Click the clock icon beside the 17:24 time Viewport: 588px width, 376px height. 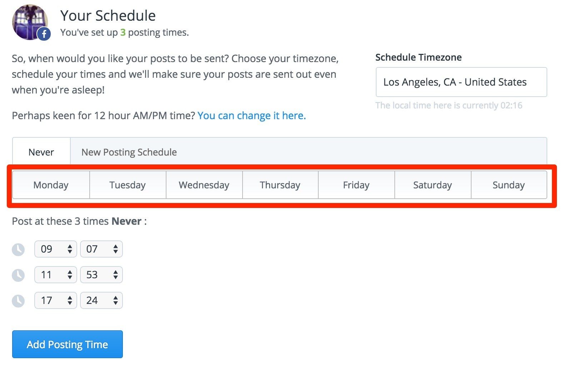(x=19, y=300)
